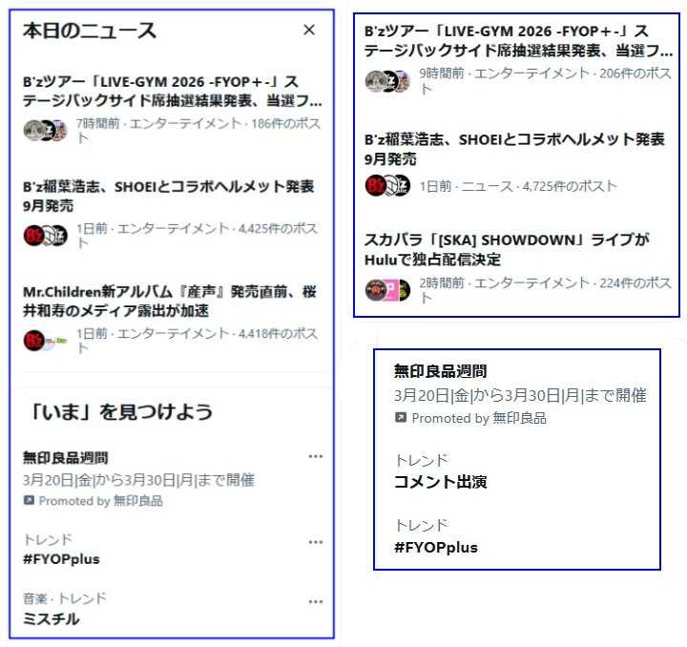This screenshot has width=687, height=647.
Task: Open more options for ミスチル trend
Action: point(316,601)
